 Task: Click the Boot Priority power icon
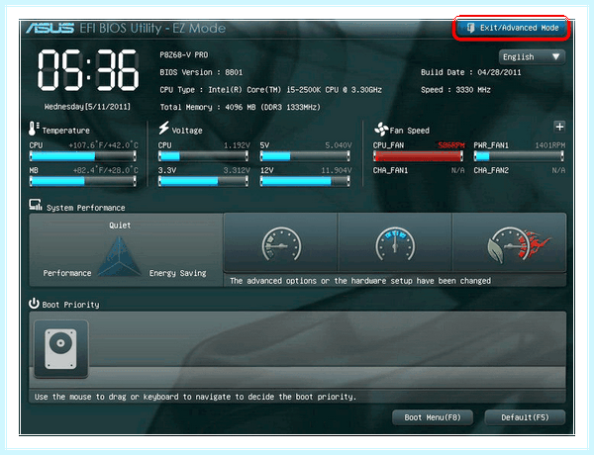click(34, 304)
